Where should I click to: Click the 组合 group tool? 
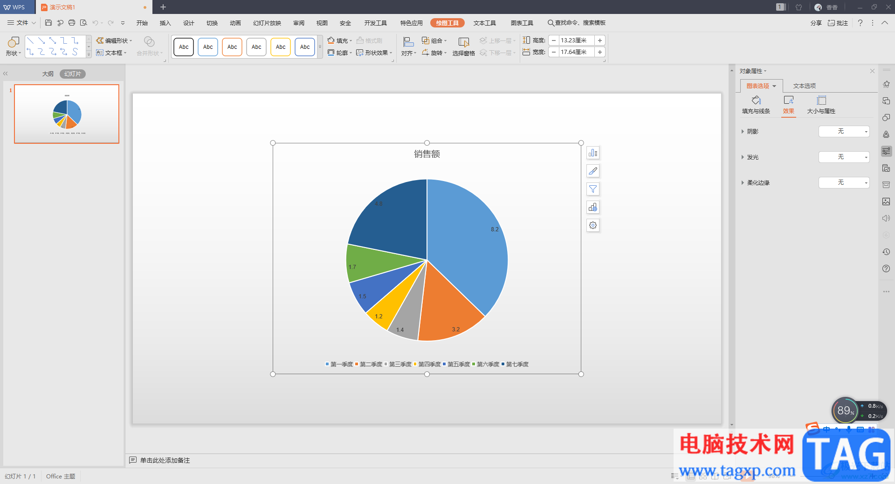point(434,40)
